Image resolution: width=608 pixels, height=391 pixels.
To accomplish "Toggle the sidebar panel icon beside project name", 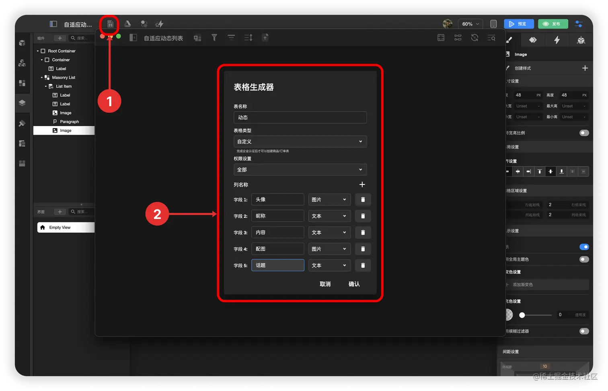I will coord(53,24).
